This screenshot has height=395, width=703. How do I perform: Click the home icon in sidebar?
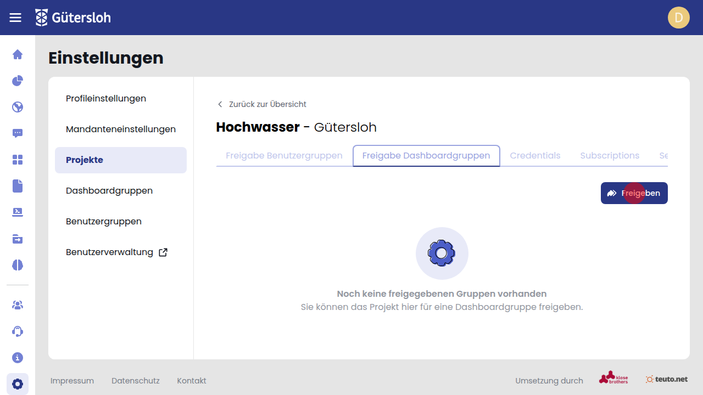coord(18,54)
